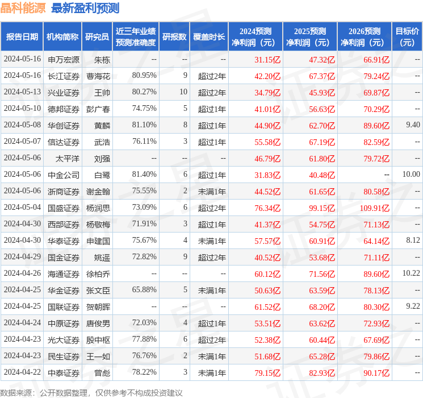The width and height of the screenshot is (423, 398).
Task: Click the 2026预测净利润 column header
Action: click(x=365, y=36)
